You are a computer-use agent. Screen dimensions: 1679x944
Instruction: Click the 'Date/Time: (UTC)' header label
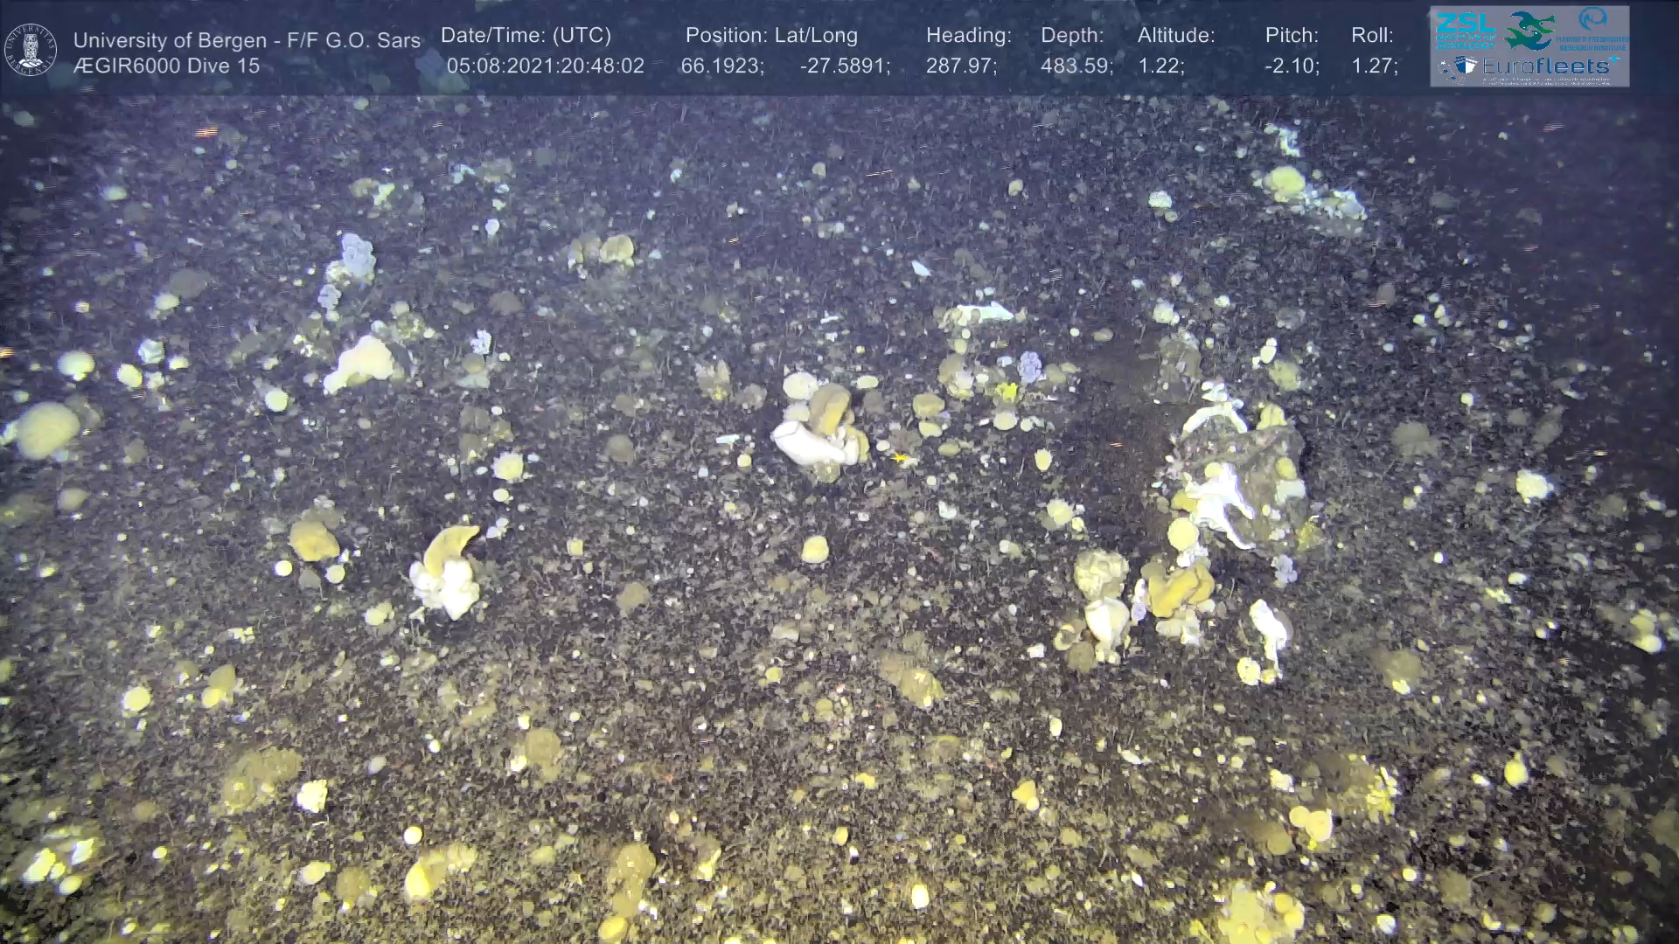526,36
